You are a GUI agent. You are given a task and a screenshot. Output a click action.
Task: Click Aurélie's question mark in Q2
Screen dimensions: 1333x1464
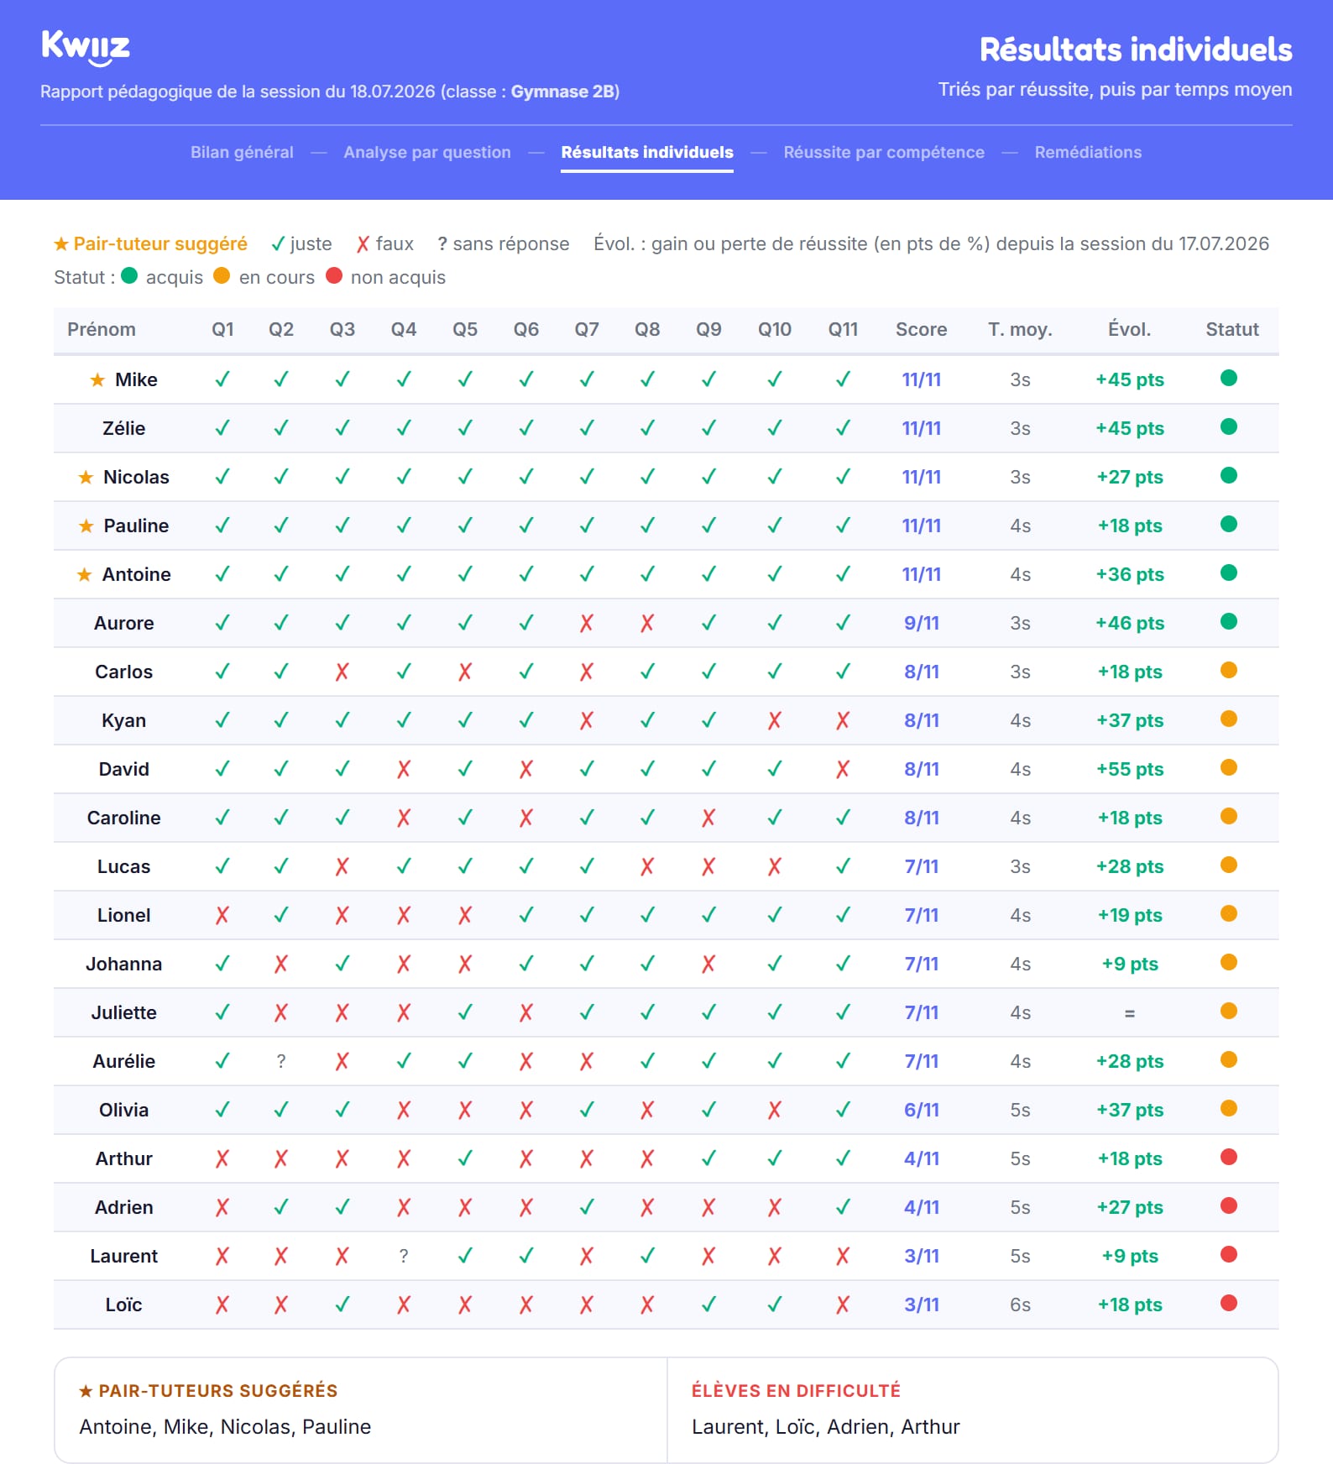281,1061
